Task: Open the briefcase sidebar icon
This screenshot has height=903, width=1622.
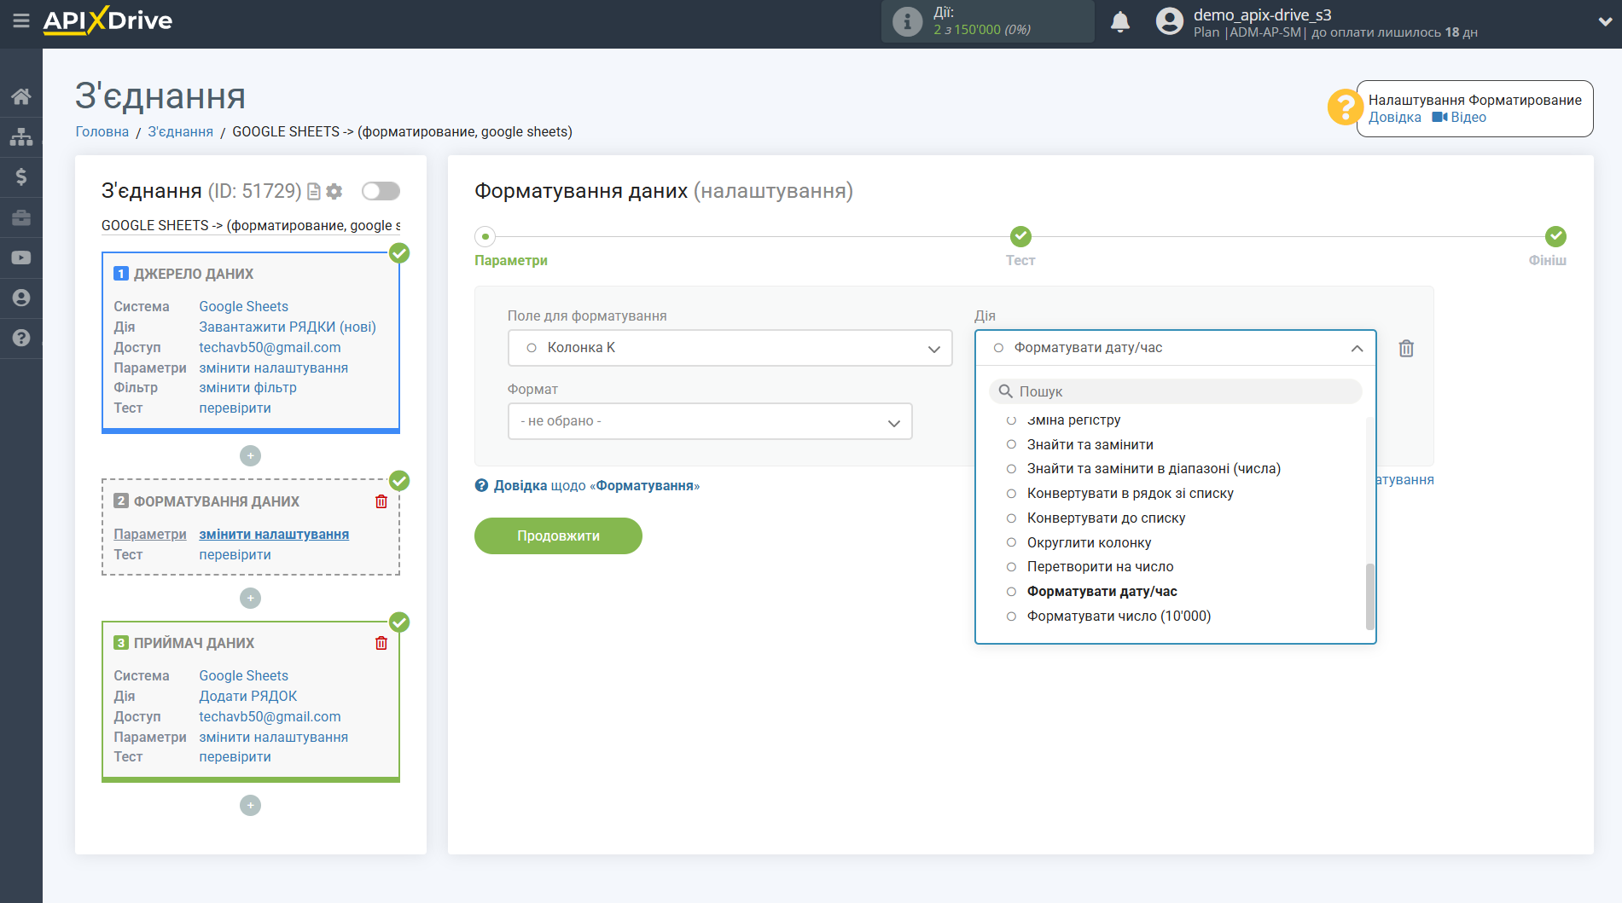Action: 21,217
